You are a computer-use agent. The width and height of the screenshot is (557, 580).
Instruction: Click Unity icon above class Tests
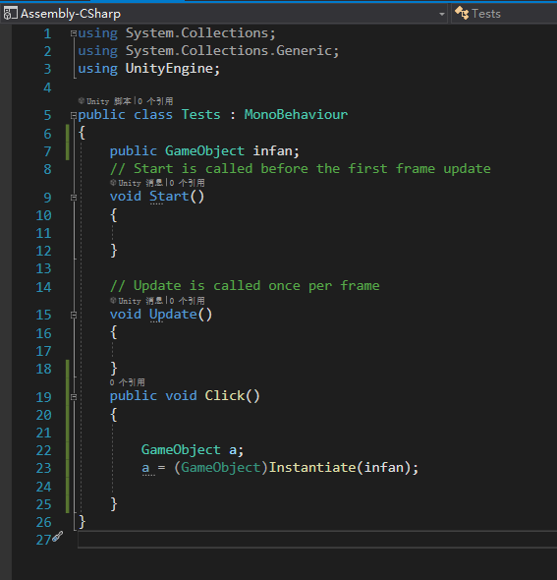tap(82, 100)
